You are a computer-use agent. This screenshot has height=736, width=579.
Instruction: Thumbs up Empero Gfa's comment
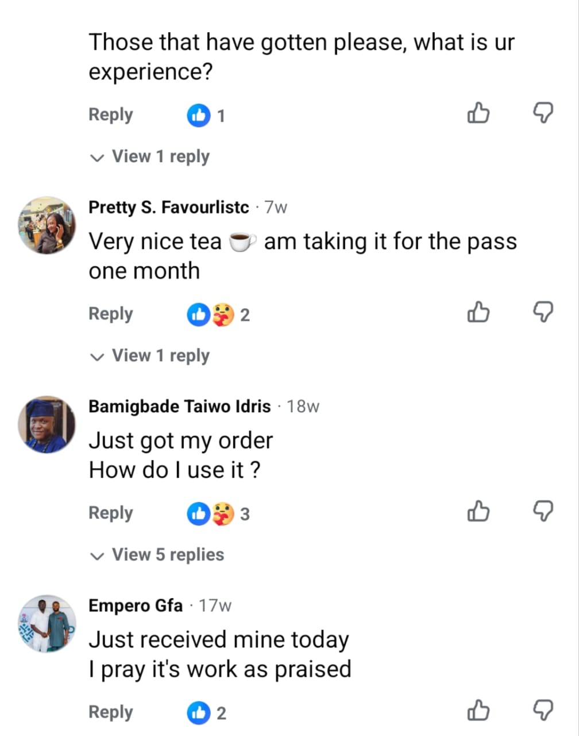pos(478,711)
